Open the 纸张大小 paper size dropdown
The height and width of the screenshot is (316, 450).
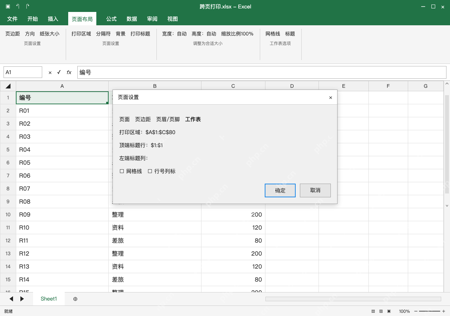tap(50, 34)
